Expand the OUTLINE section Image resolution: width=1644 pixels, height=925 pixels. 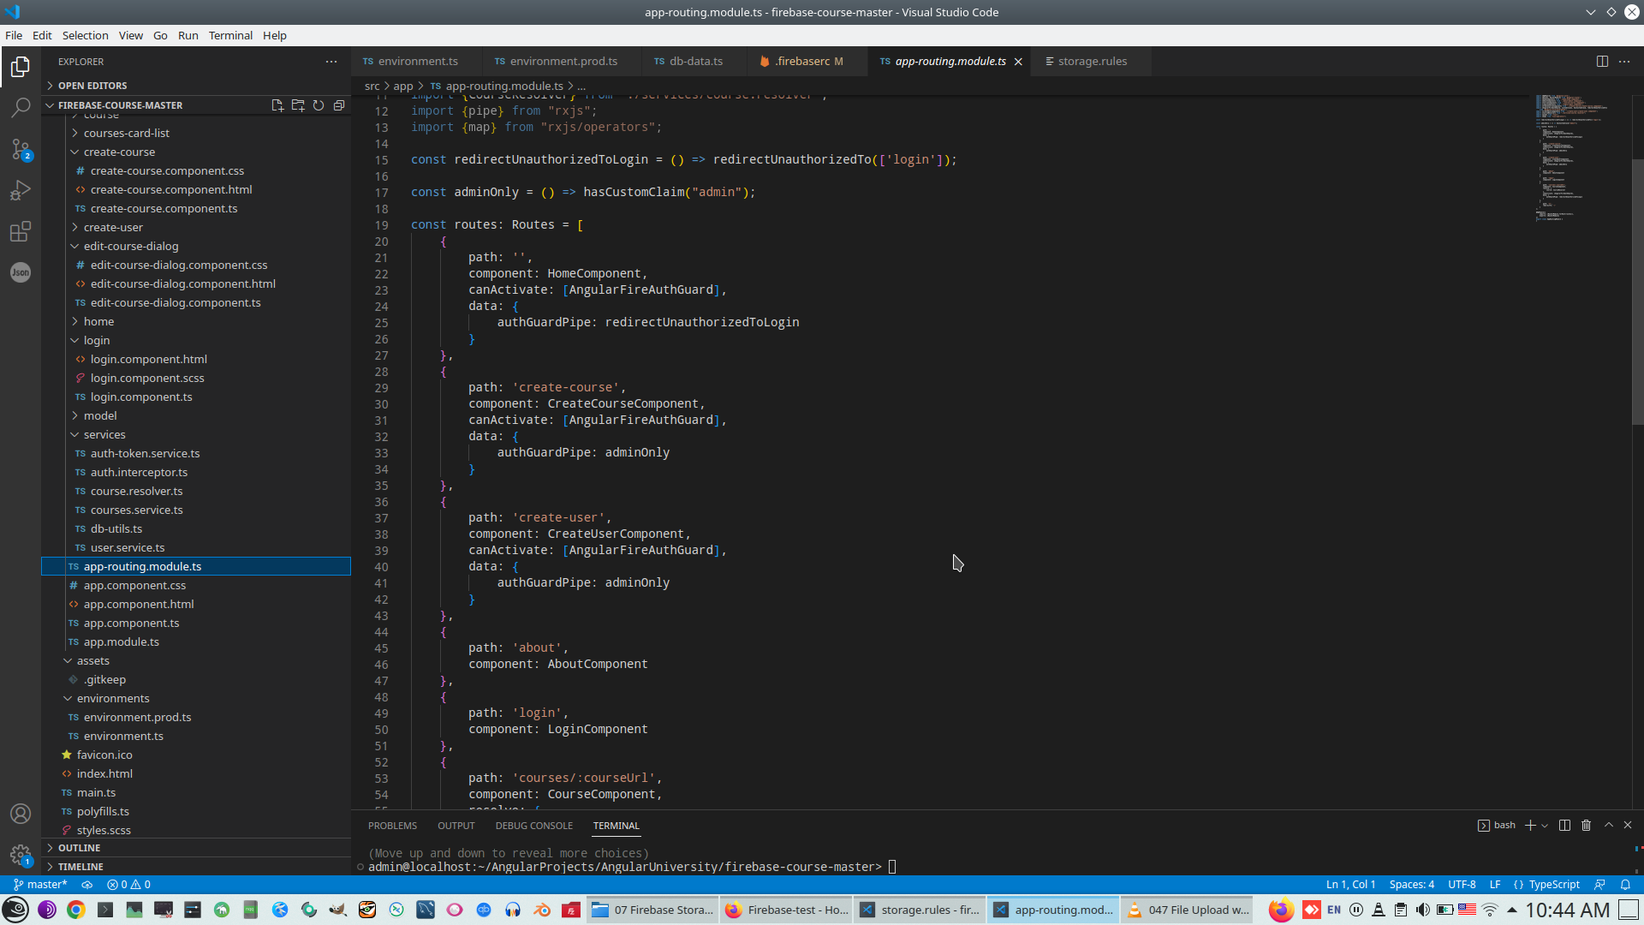(79, 848)
